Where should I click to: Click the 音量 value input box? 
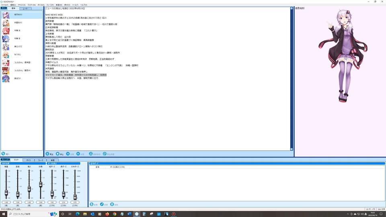pyautogui.click(x=6, y=202)
